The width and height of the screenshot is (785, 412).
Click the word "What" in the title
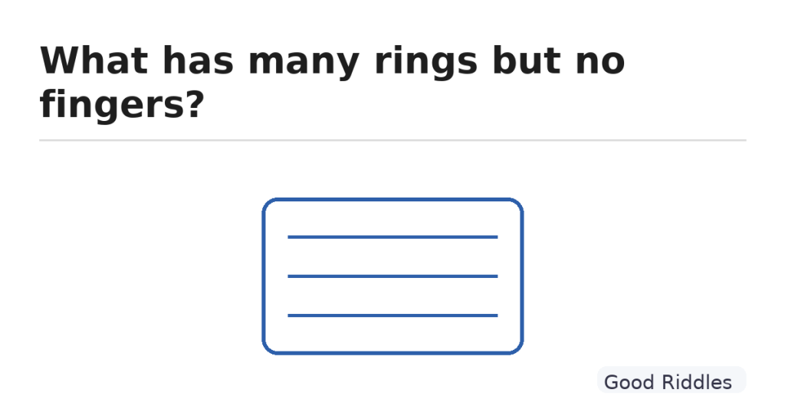(95, 60)
